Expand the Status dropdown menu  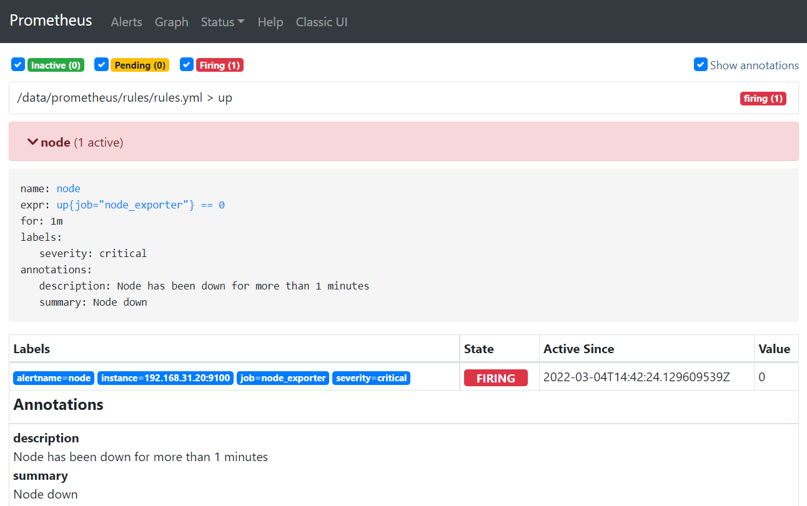223,22
